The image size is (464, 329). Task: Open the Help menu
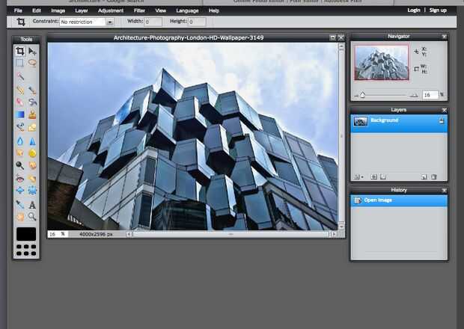214,10
